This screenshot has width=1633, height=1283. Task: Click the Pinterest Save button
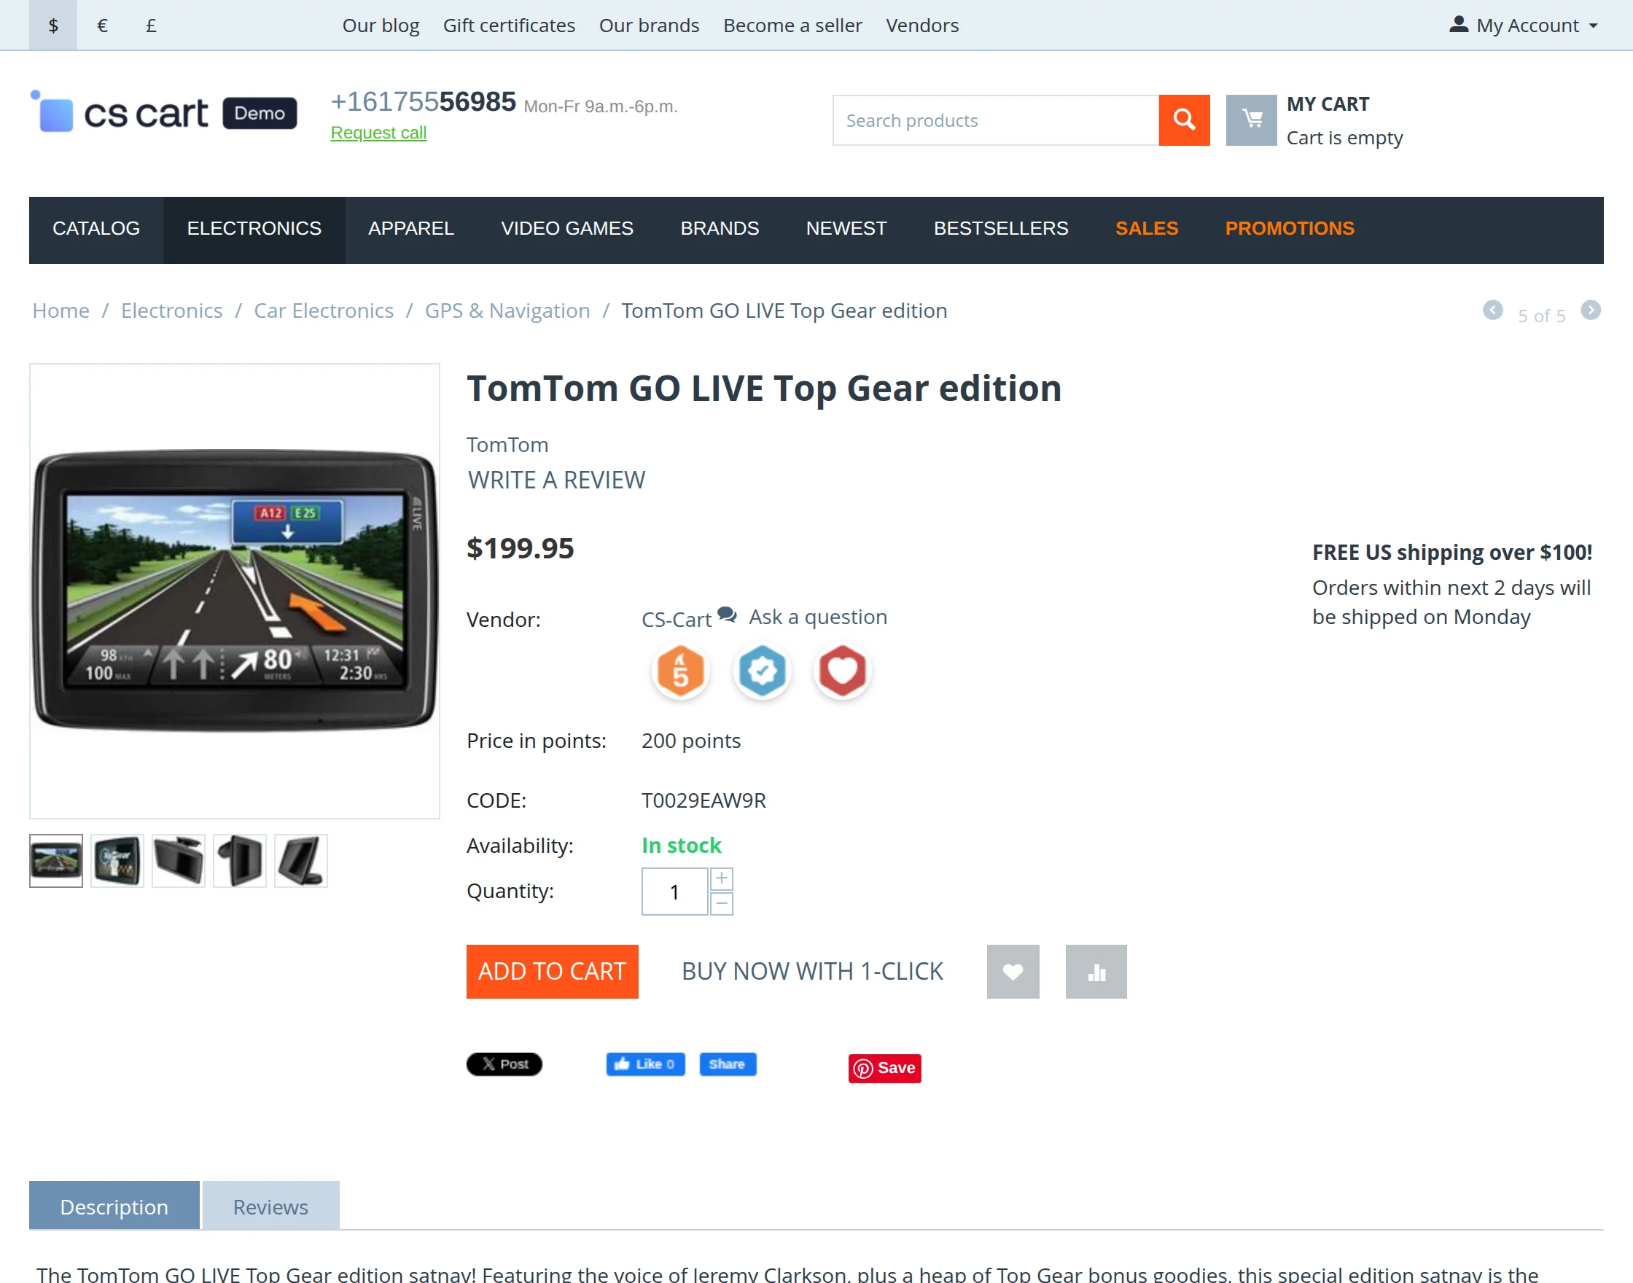884,1067
